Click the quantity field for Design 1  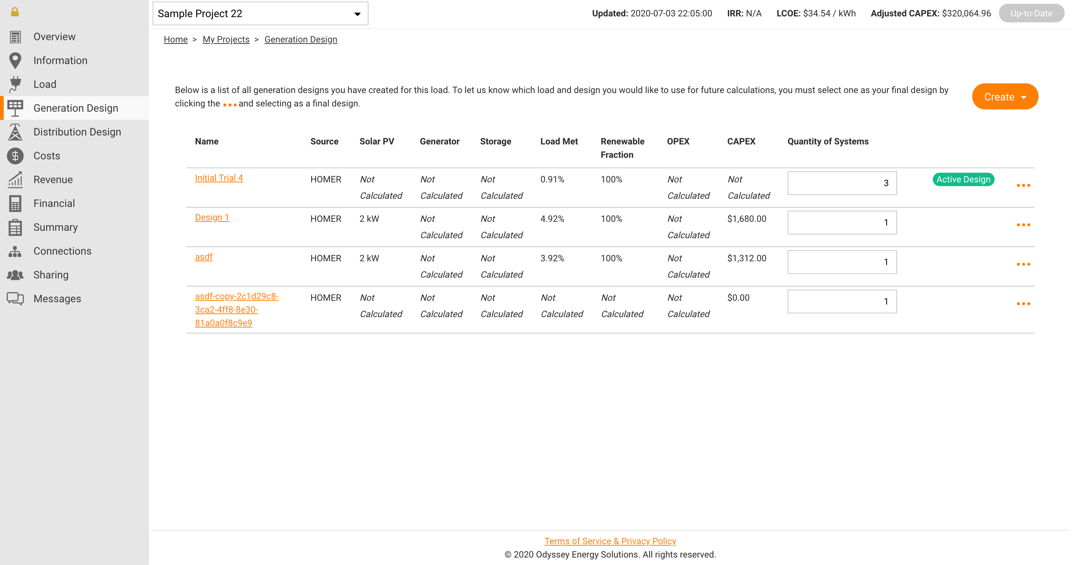842,223
